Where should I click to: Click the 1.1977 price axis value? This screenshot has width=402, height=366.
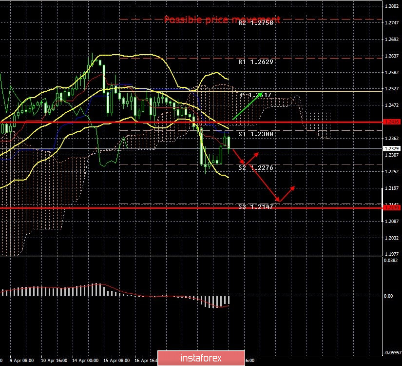point(392,254)
